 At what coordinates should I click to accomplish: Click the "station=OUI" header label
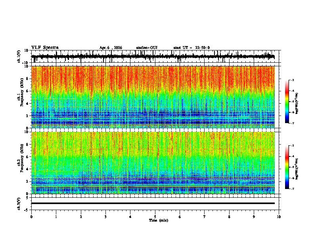point(147,48)
